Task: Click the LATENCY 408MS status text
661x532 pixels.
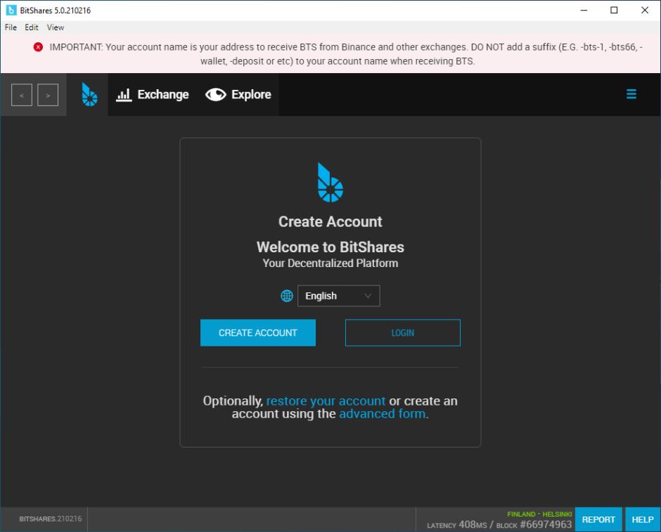Action: pos(456,524)
